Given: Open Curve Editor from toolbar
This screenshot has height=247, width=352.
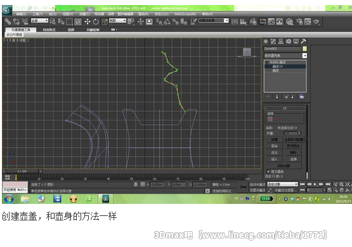Looking at the screenshot, I should pyautogui.click(x=271, y=22).
